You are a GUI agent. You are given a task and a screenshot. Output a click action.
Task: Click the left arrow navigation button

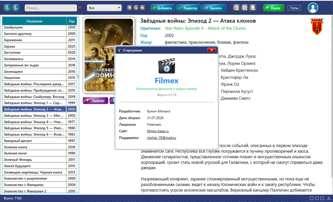(x=130, y=8)
